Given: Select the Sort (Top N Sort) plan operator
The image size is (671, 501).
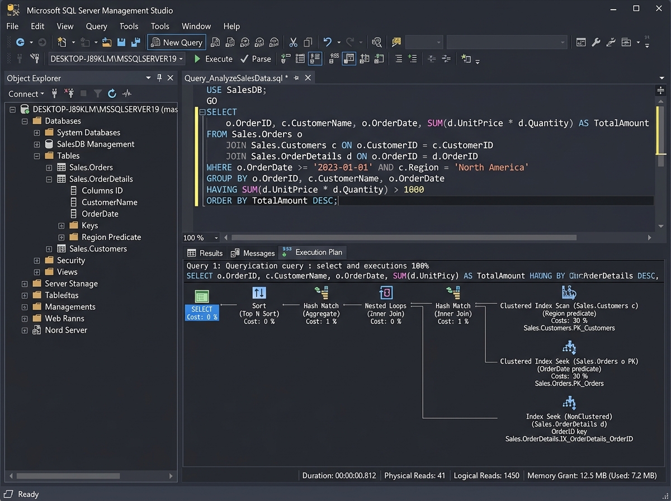Looking at the screenshot, I should pyautogui.click(x=259, y=305).
